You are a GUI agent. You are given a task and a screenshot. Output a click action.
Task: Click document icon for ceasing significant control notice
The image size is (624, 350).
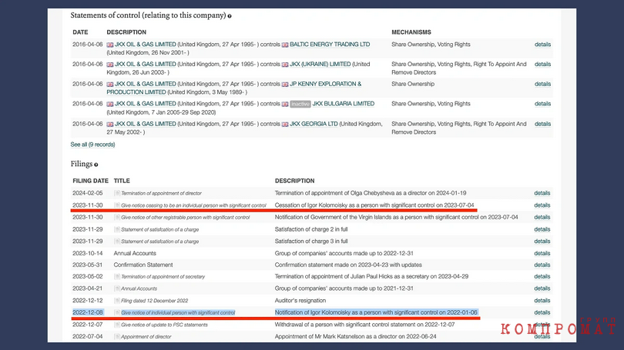[117, 205]
